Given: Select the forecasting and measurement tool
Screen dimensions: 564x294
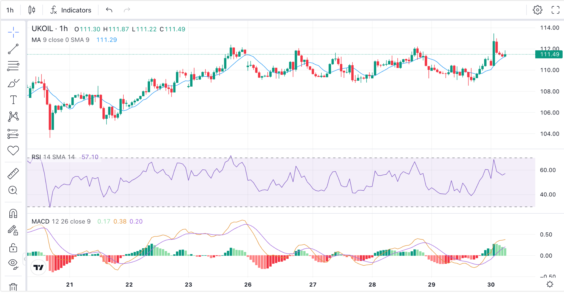Looking at the screenshot, I should coord(13,134).
